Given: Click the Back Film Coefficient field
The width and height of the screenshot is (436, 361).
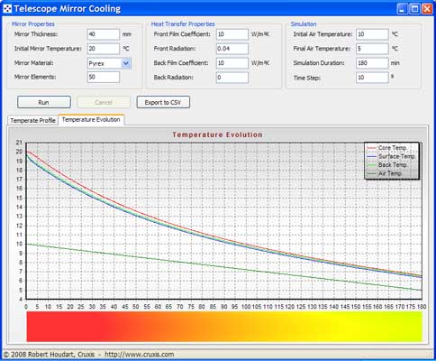Looking at the screenshot, I should point(232,63).
